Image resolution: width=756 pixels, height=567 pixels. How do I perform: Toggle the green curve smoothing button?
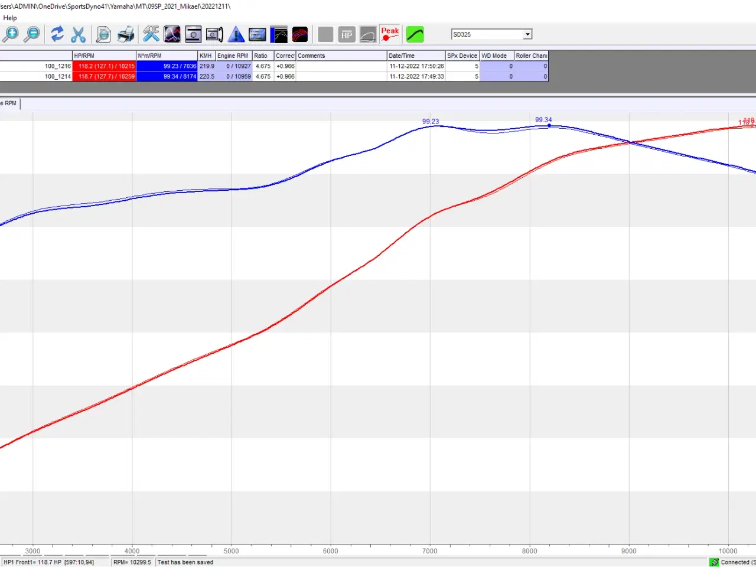click(x=415, y=34)
